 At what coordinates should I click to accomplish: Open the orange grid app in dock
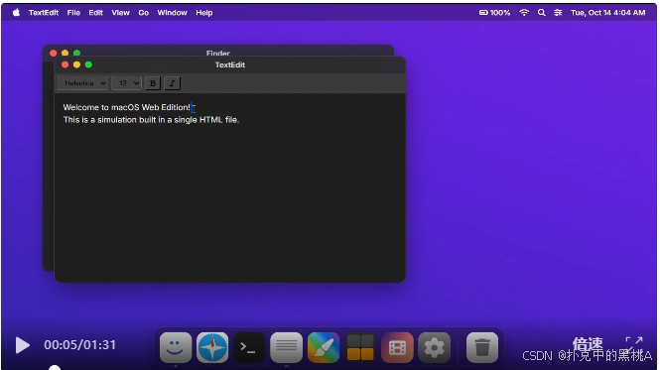tap(360, 347)
